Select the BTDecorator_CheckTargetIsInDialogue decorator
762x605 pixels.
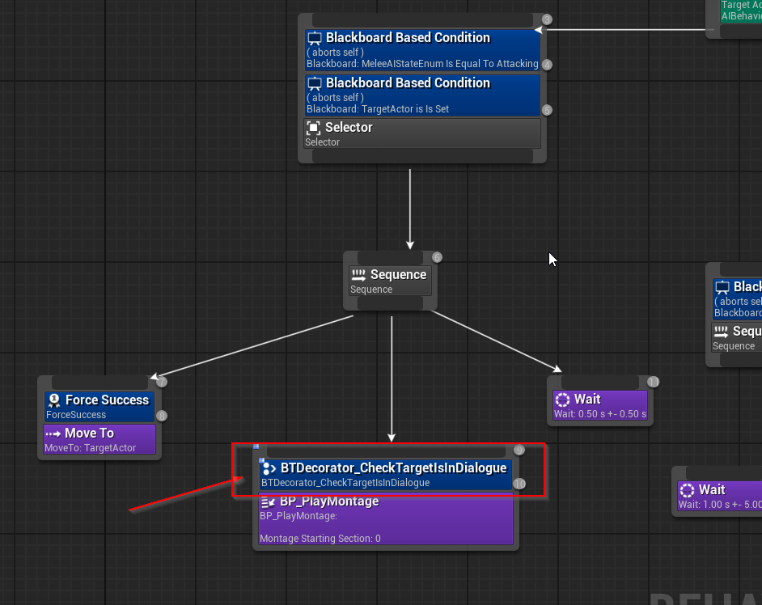tap(386, 474)
